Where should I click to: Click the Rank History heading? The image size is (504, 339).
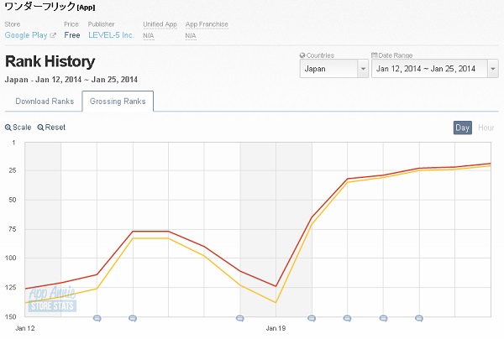click(50, 61)
